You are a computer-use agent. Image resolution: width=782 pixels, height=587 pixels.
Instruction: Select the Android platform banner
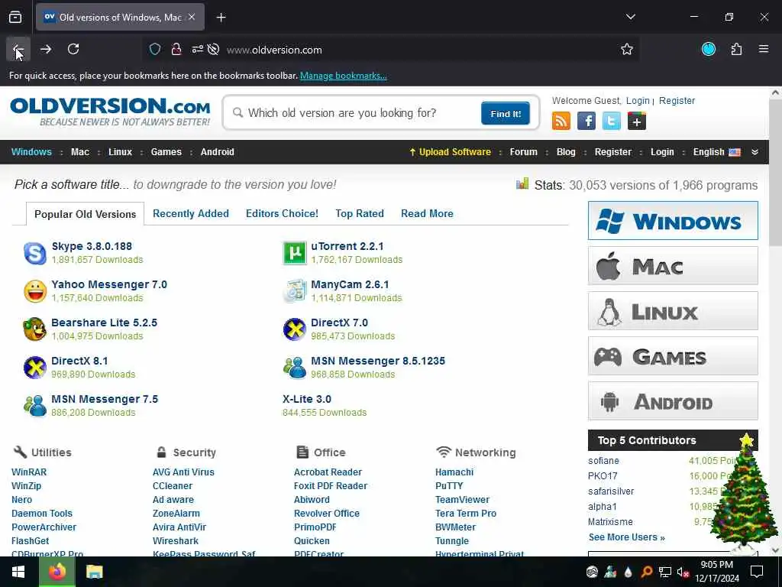(673, 401)
